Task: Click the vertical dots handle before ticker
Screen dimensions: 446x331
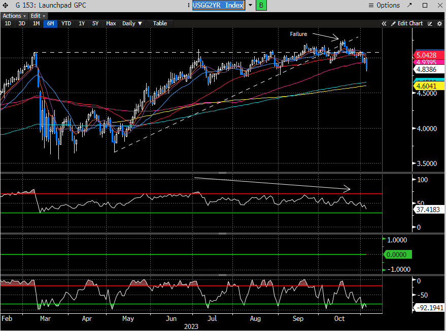Action: pos(187,6)
